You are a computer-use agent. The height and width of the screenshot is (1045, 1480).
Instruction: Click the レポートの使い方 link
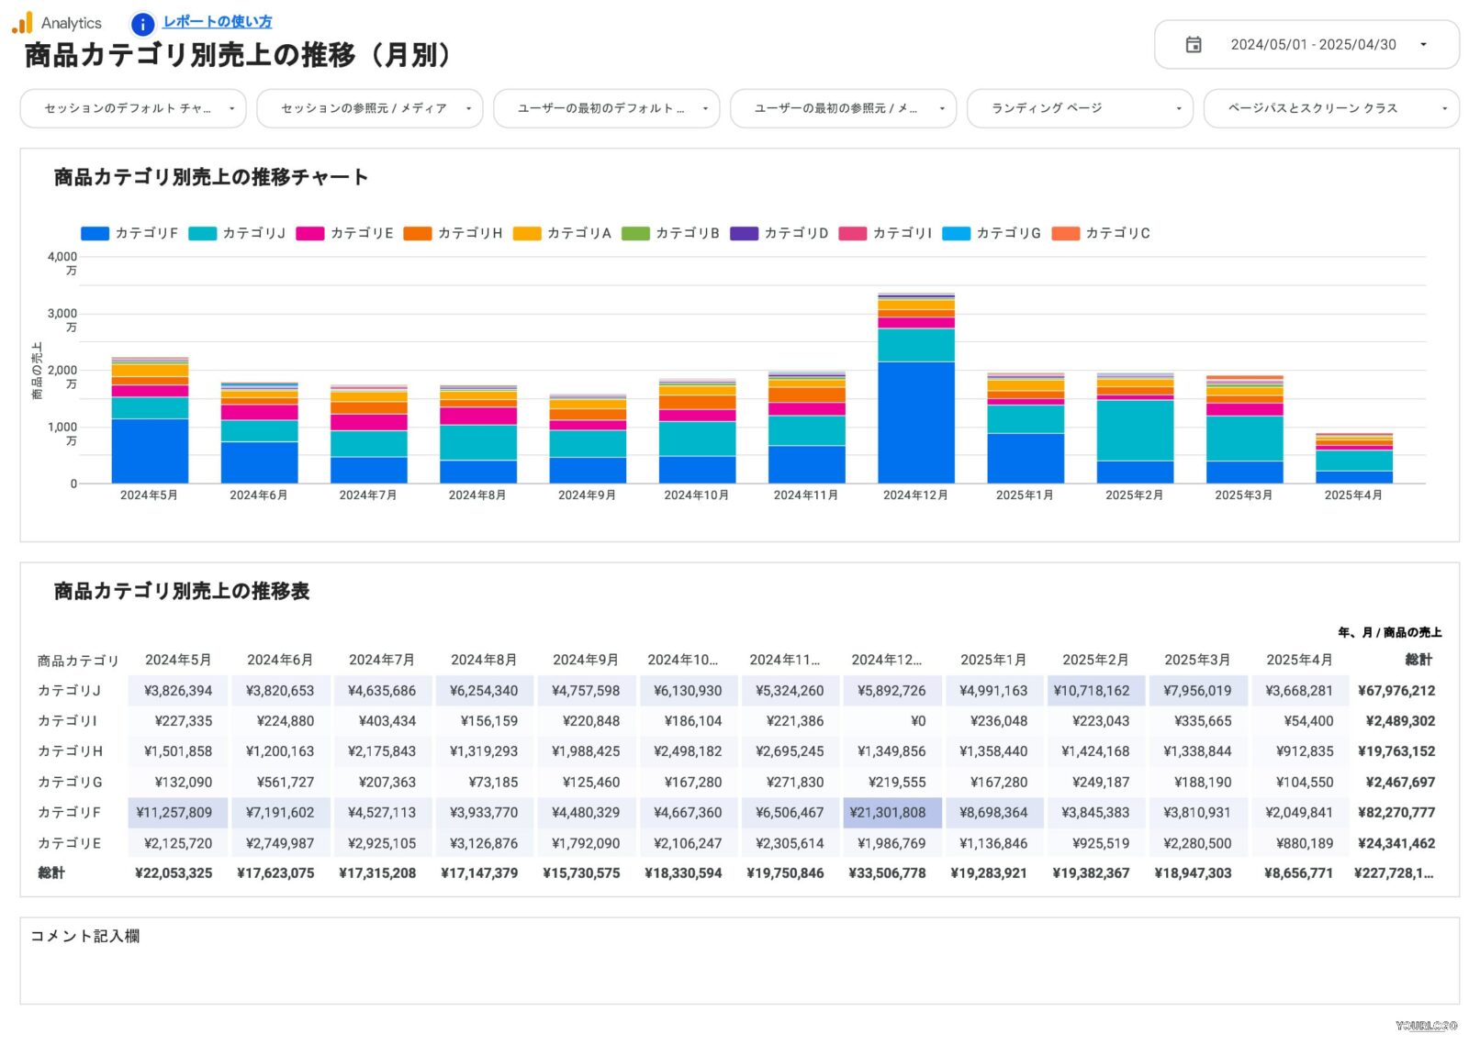tap(217, 21)
